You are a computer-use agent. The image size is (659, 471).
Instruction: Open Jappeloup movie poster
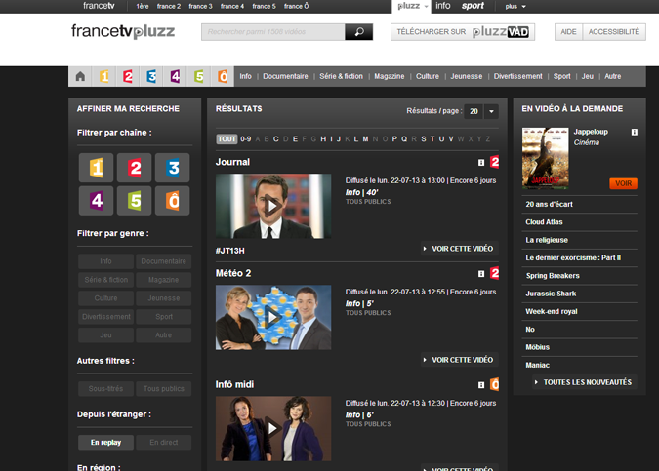[545, 158]
